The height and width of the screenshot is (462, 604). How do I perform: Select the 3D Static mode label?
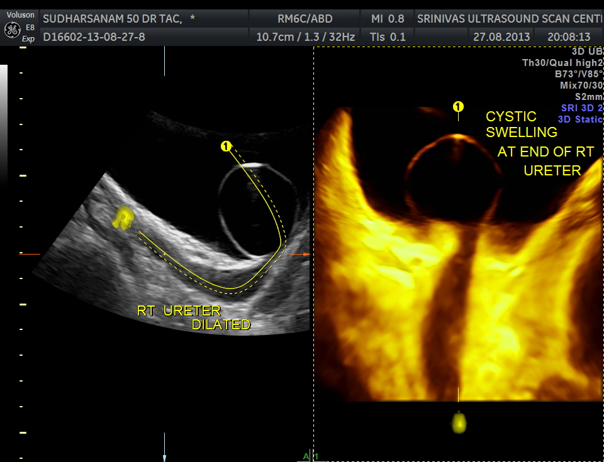pos(580,119)
